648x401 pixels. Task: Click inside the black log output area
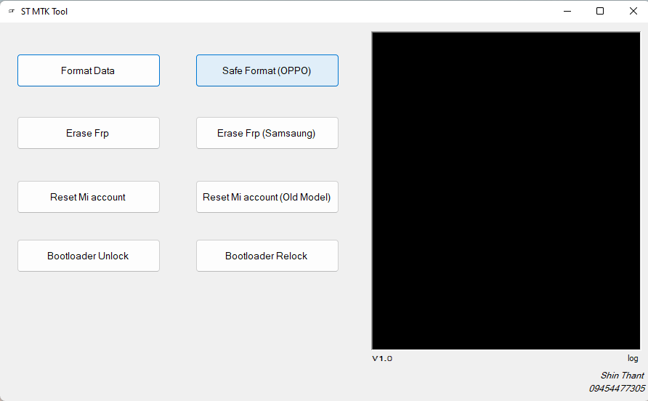click(x=506, y=190)
